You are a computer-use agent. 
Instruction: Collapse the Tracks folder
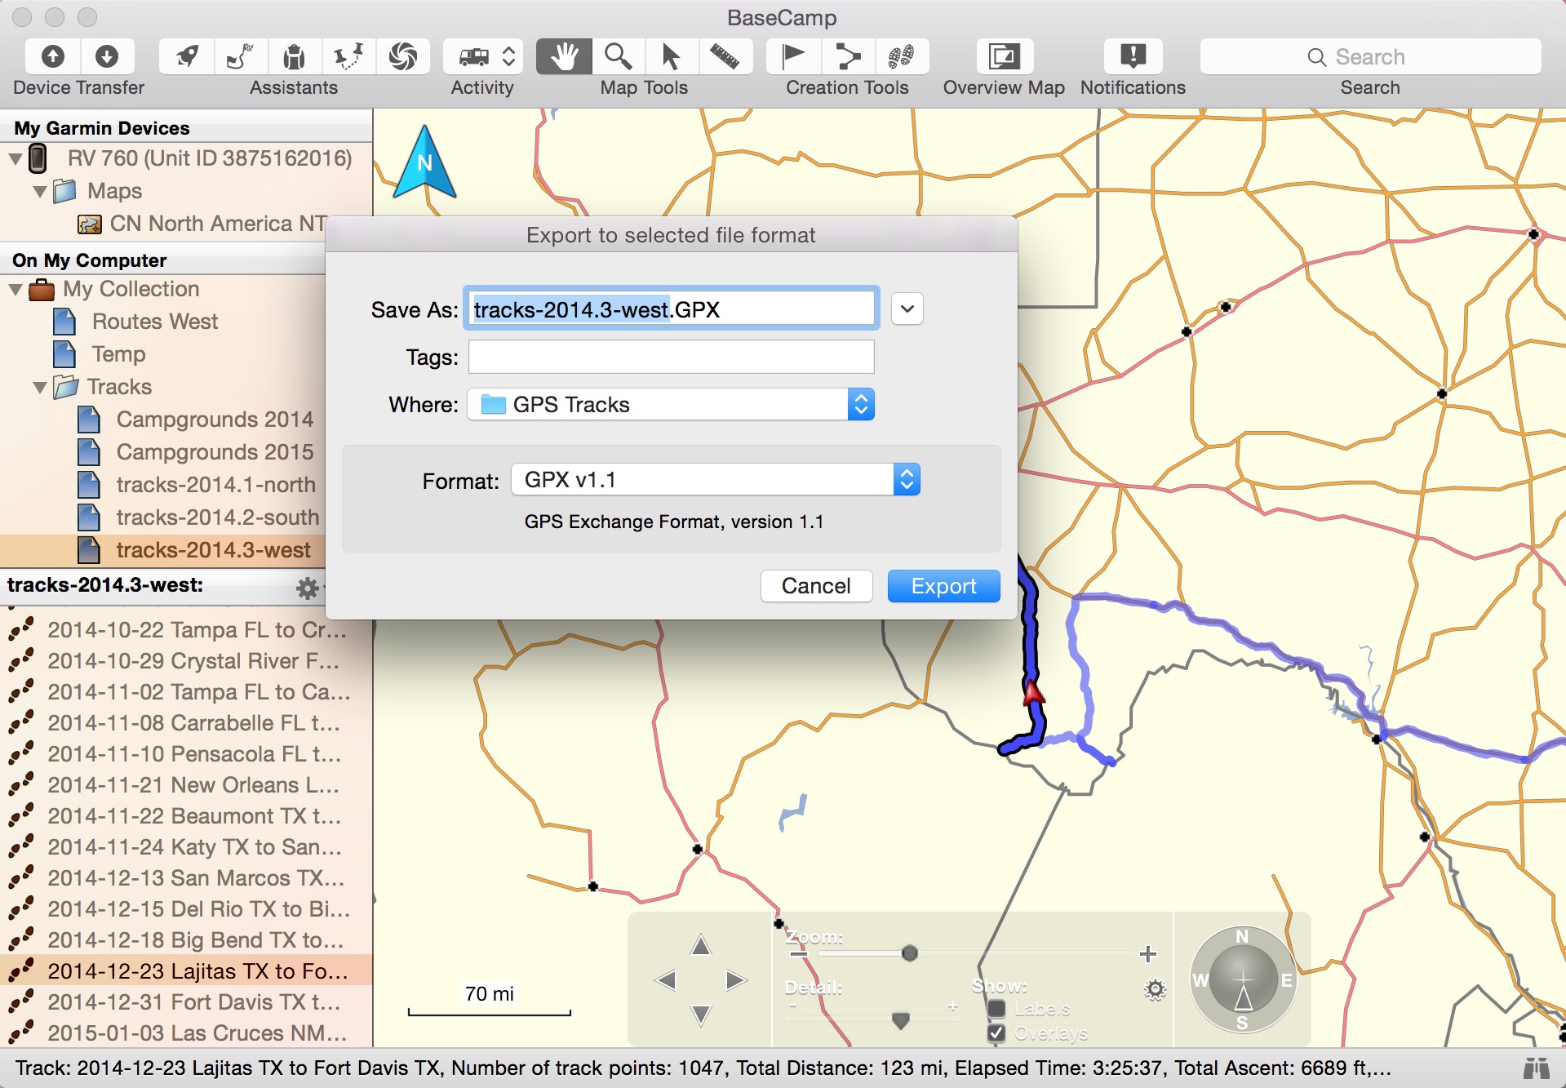point(40,387)
